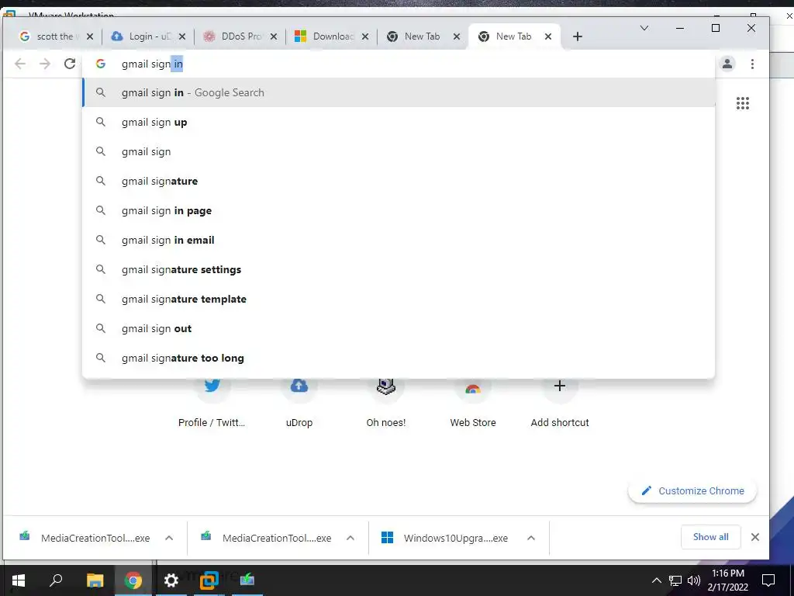Screen dimensions: 794x596
Task: Close the DDoS Protection tab
Action: [x=274, y=36]
